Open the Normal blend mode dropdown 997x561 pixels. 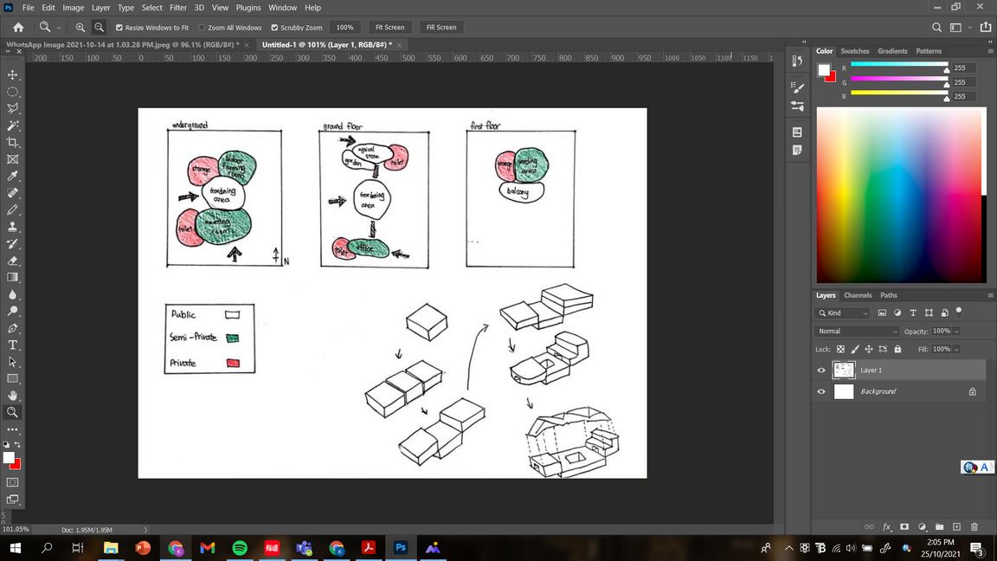pyautogui.click(x=857, y=332)
